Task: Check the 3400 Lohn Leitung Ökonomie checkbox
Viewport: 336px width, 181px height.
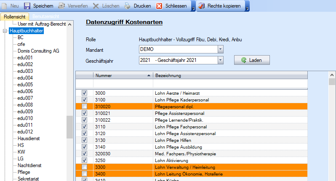Action: (x=85, y=174)
